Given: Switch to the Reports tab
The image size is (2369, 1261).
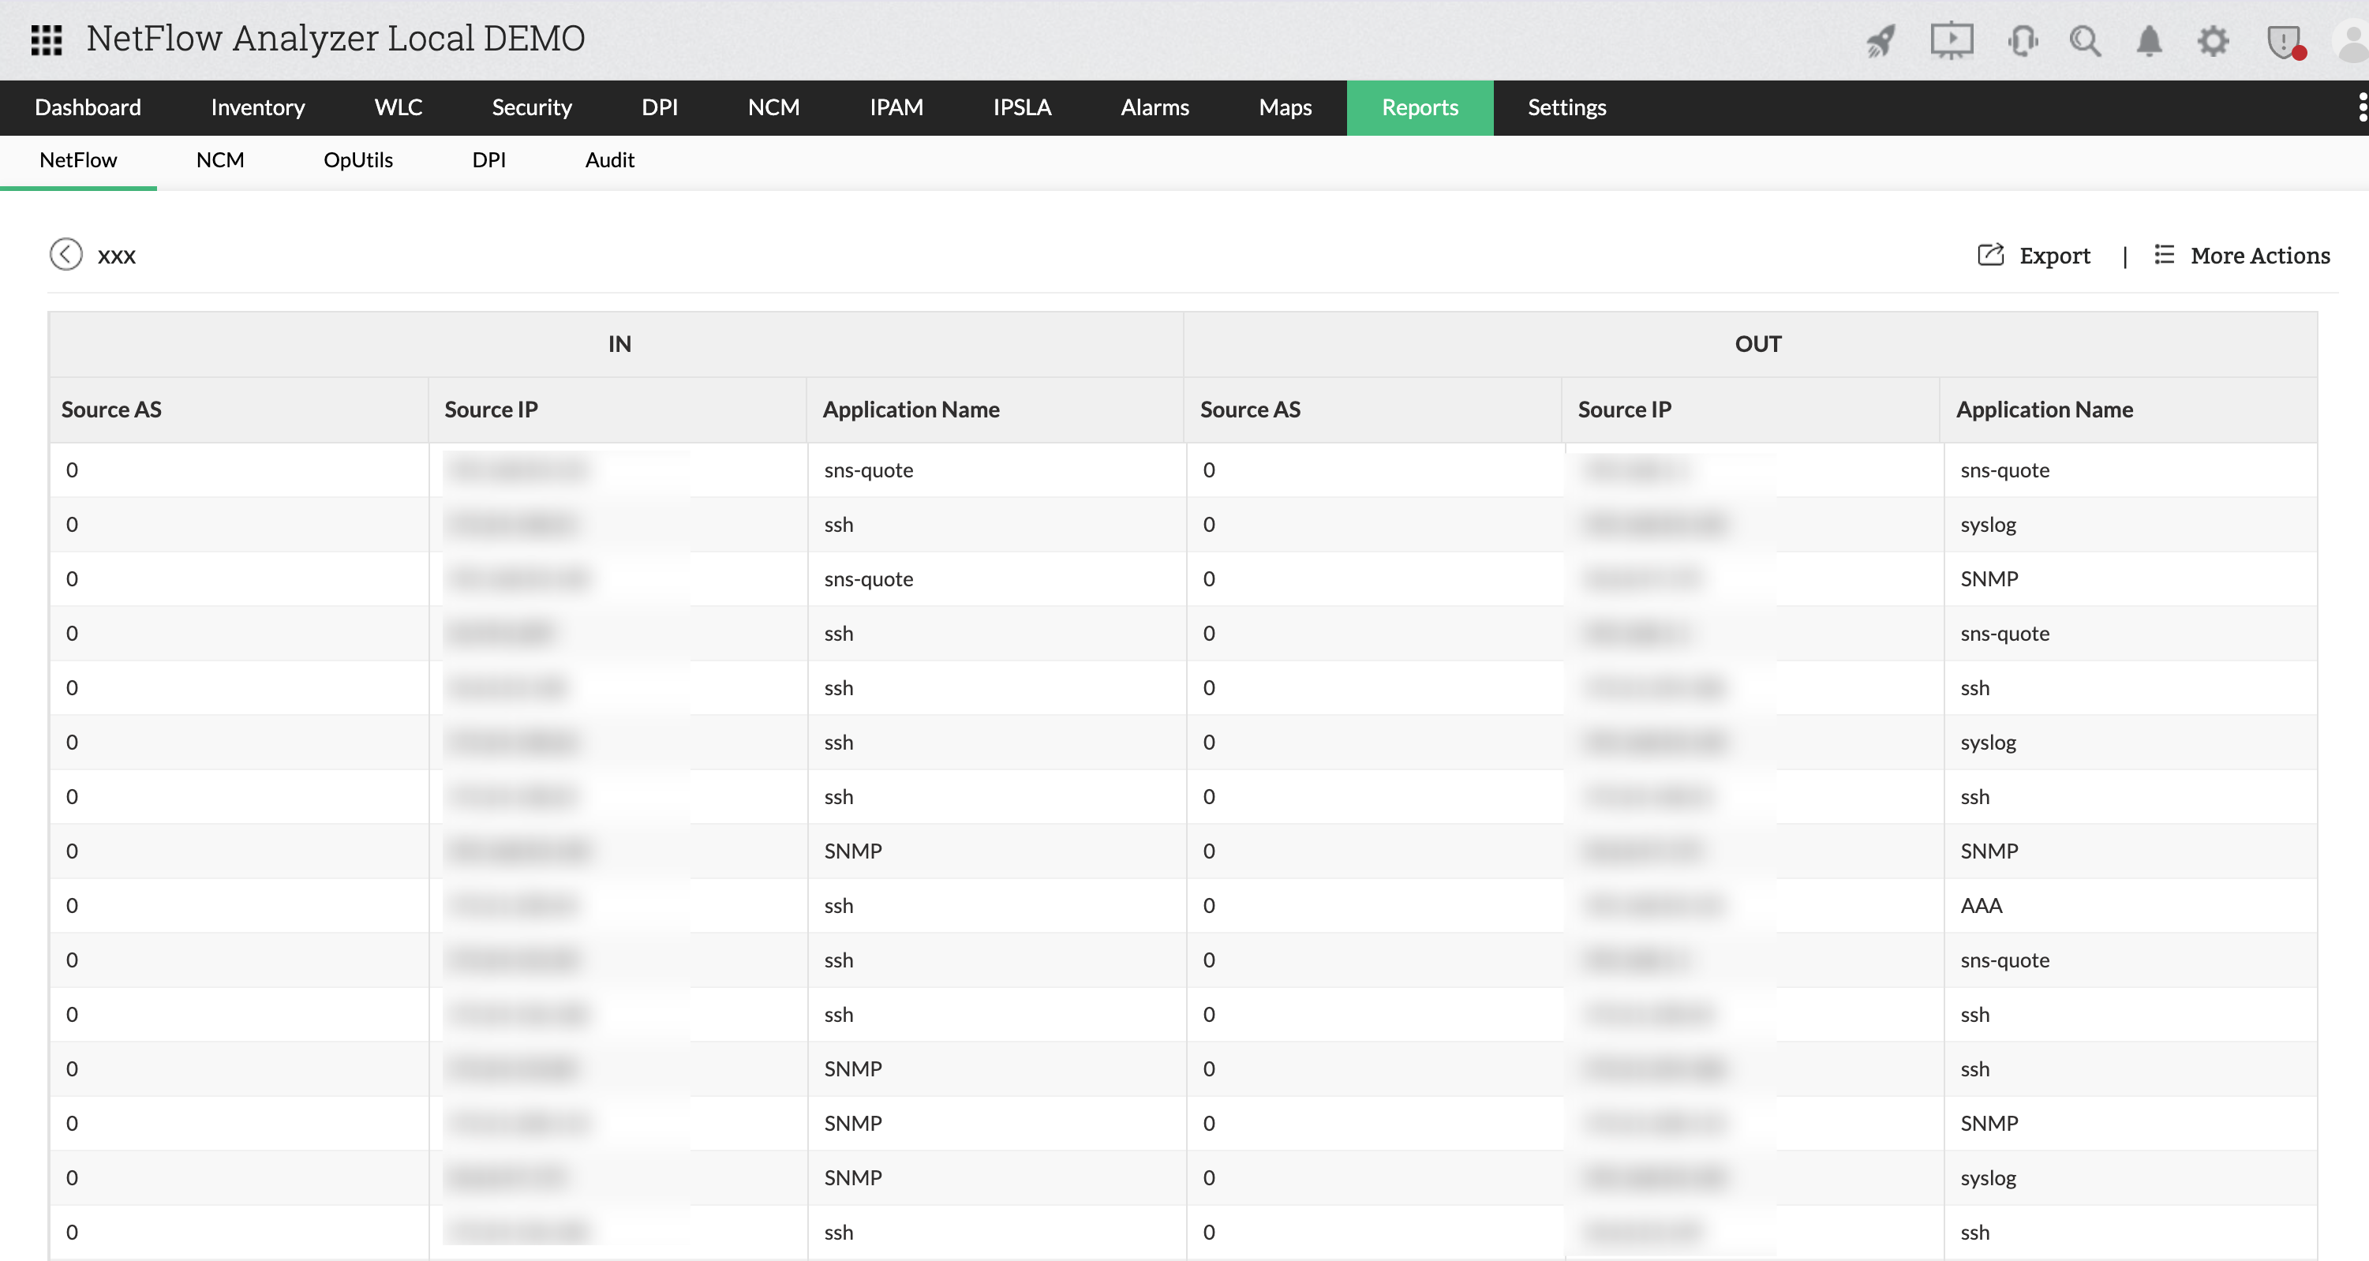Looking at the screenshot, I should pyautogui.click(x=1420, y=107).
